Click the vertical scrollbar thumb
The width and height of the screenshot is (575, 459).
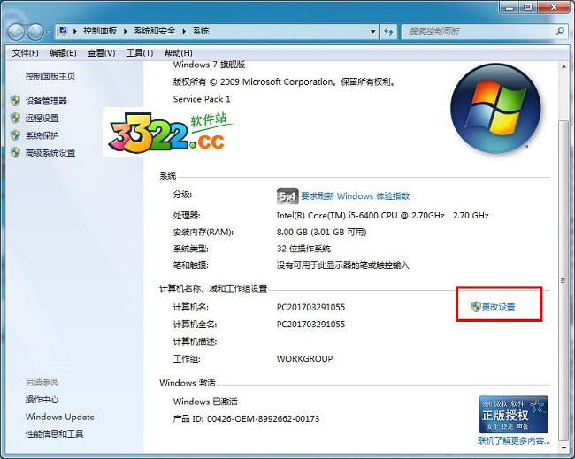563,280
